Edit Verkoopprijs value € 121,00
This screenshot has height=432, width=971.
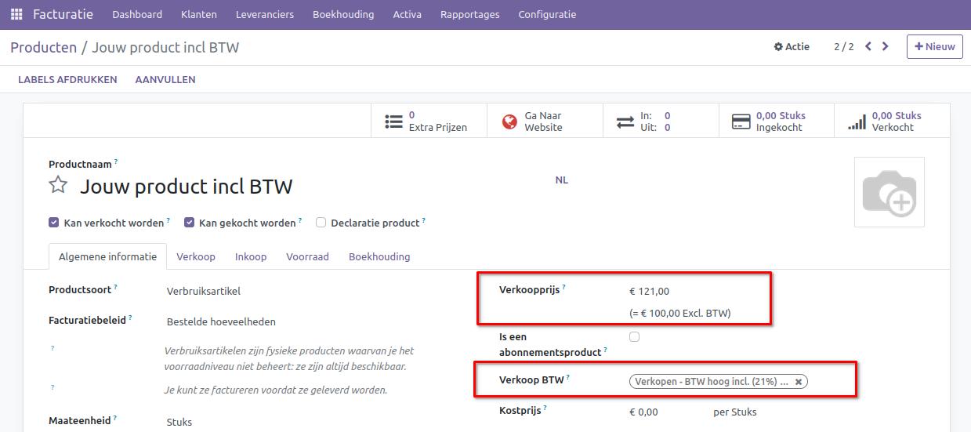(649, 291)
